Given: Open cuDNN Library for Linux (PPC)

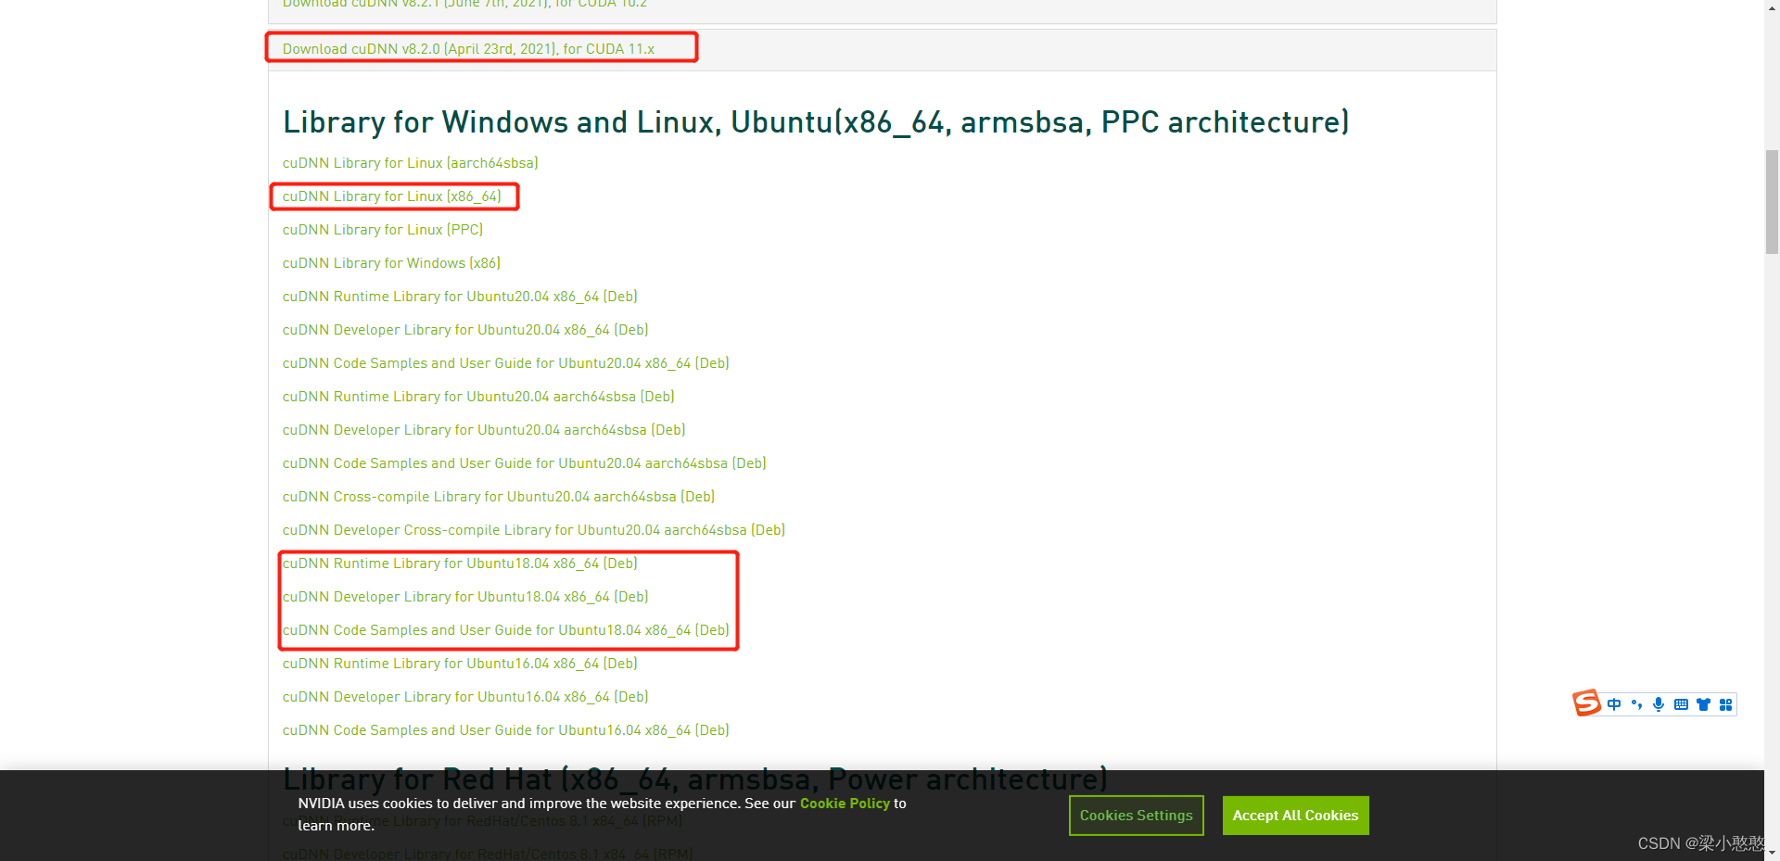Looking at the screenshot, I should click(x=382, y=230).
